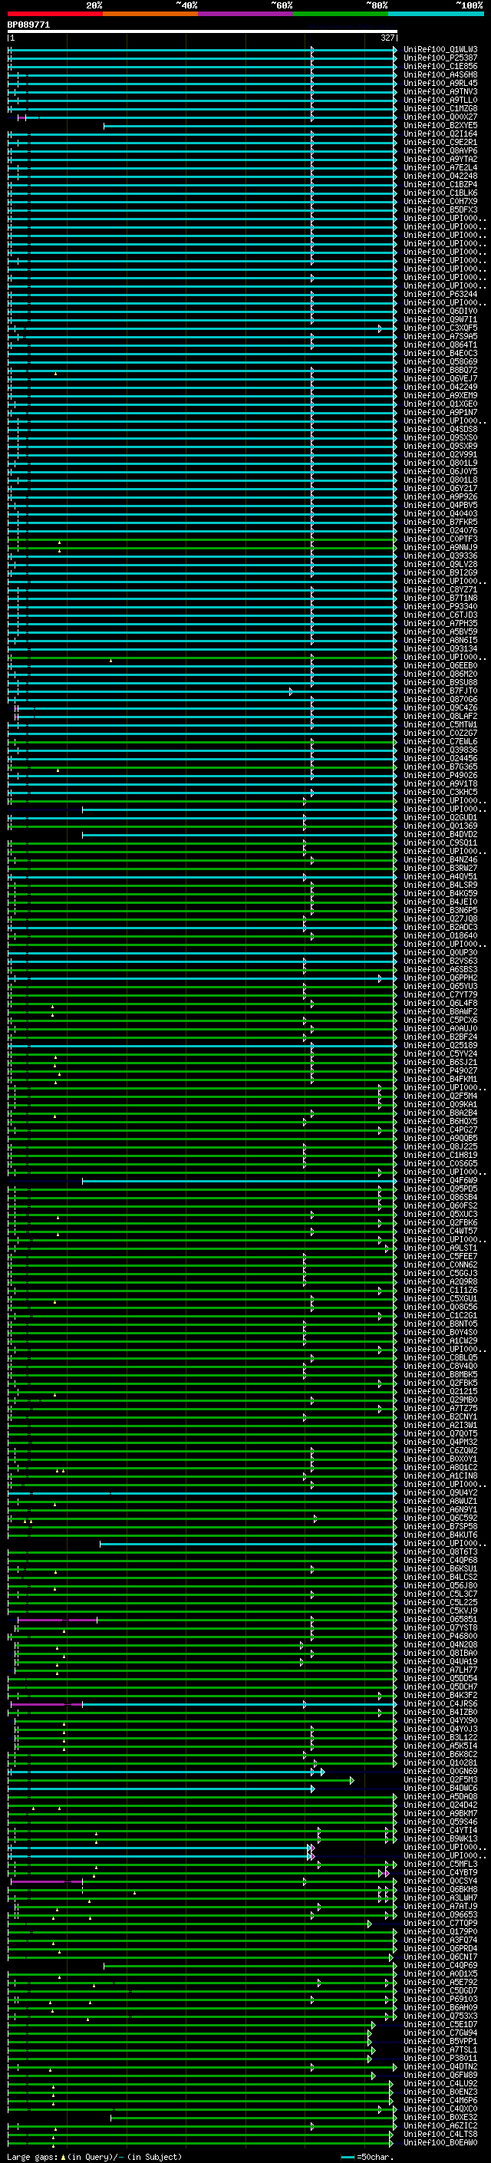Select hit UniRef100_P69103
Viewport: 491px width, 2163px height.
coord(440,2000)
